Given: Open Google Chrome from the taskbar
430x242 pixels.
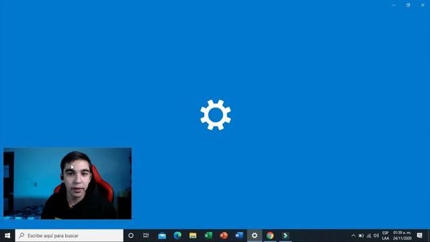Looking at the screenshot, I should tap(270, 235).
